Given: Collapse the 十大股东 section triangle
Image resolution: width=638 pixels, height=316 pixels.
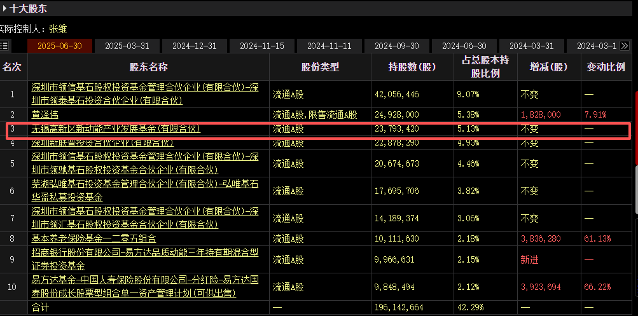Looking at the screenshot, I should [x=4, y=8].
